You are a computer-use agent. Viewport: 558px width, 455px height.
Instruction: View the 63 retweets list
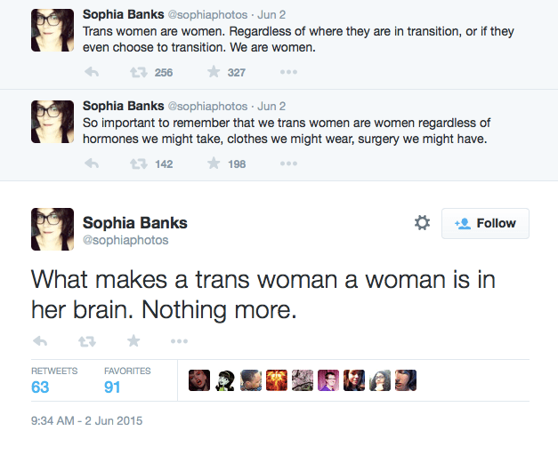tap(41, 387)
